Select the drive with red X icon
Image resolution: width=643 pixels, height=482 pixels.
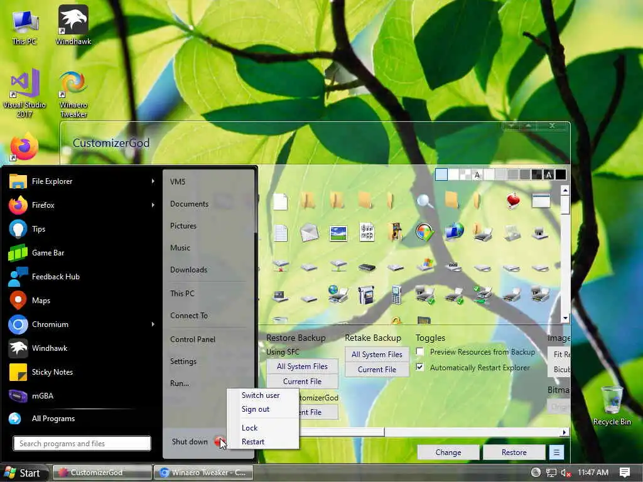(281, 266)
